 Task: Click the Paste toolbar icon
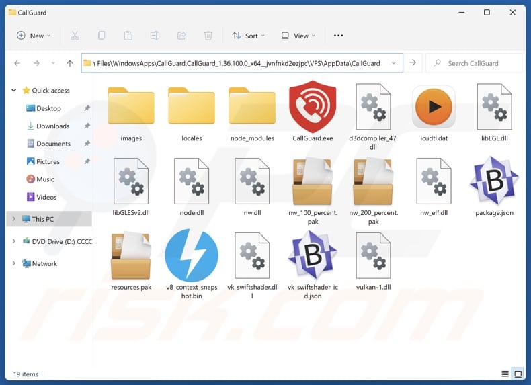pos(128,36)
